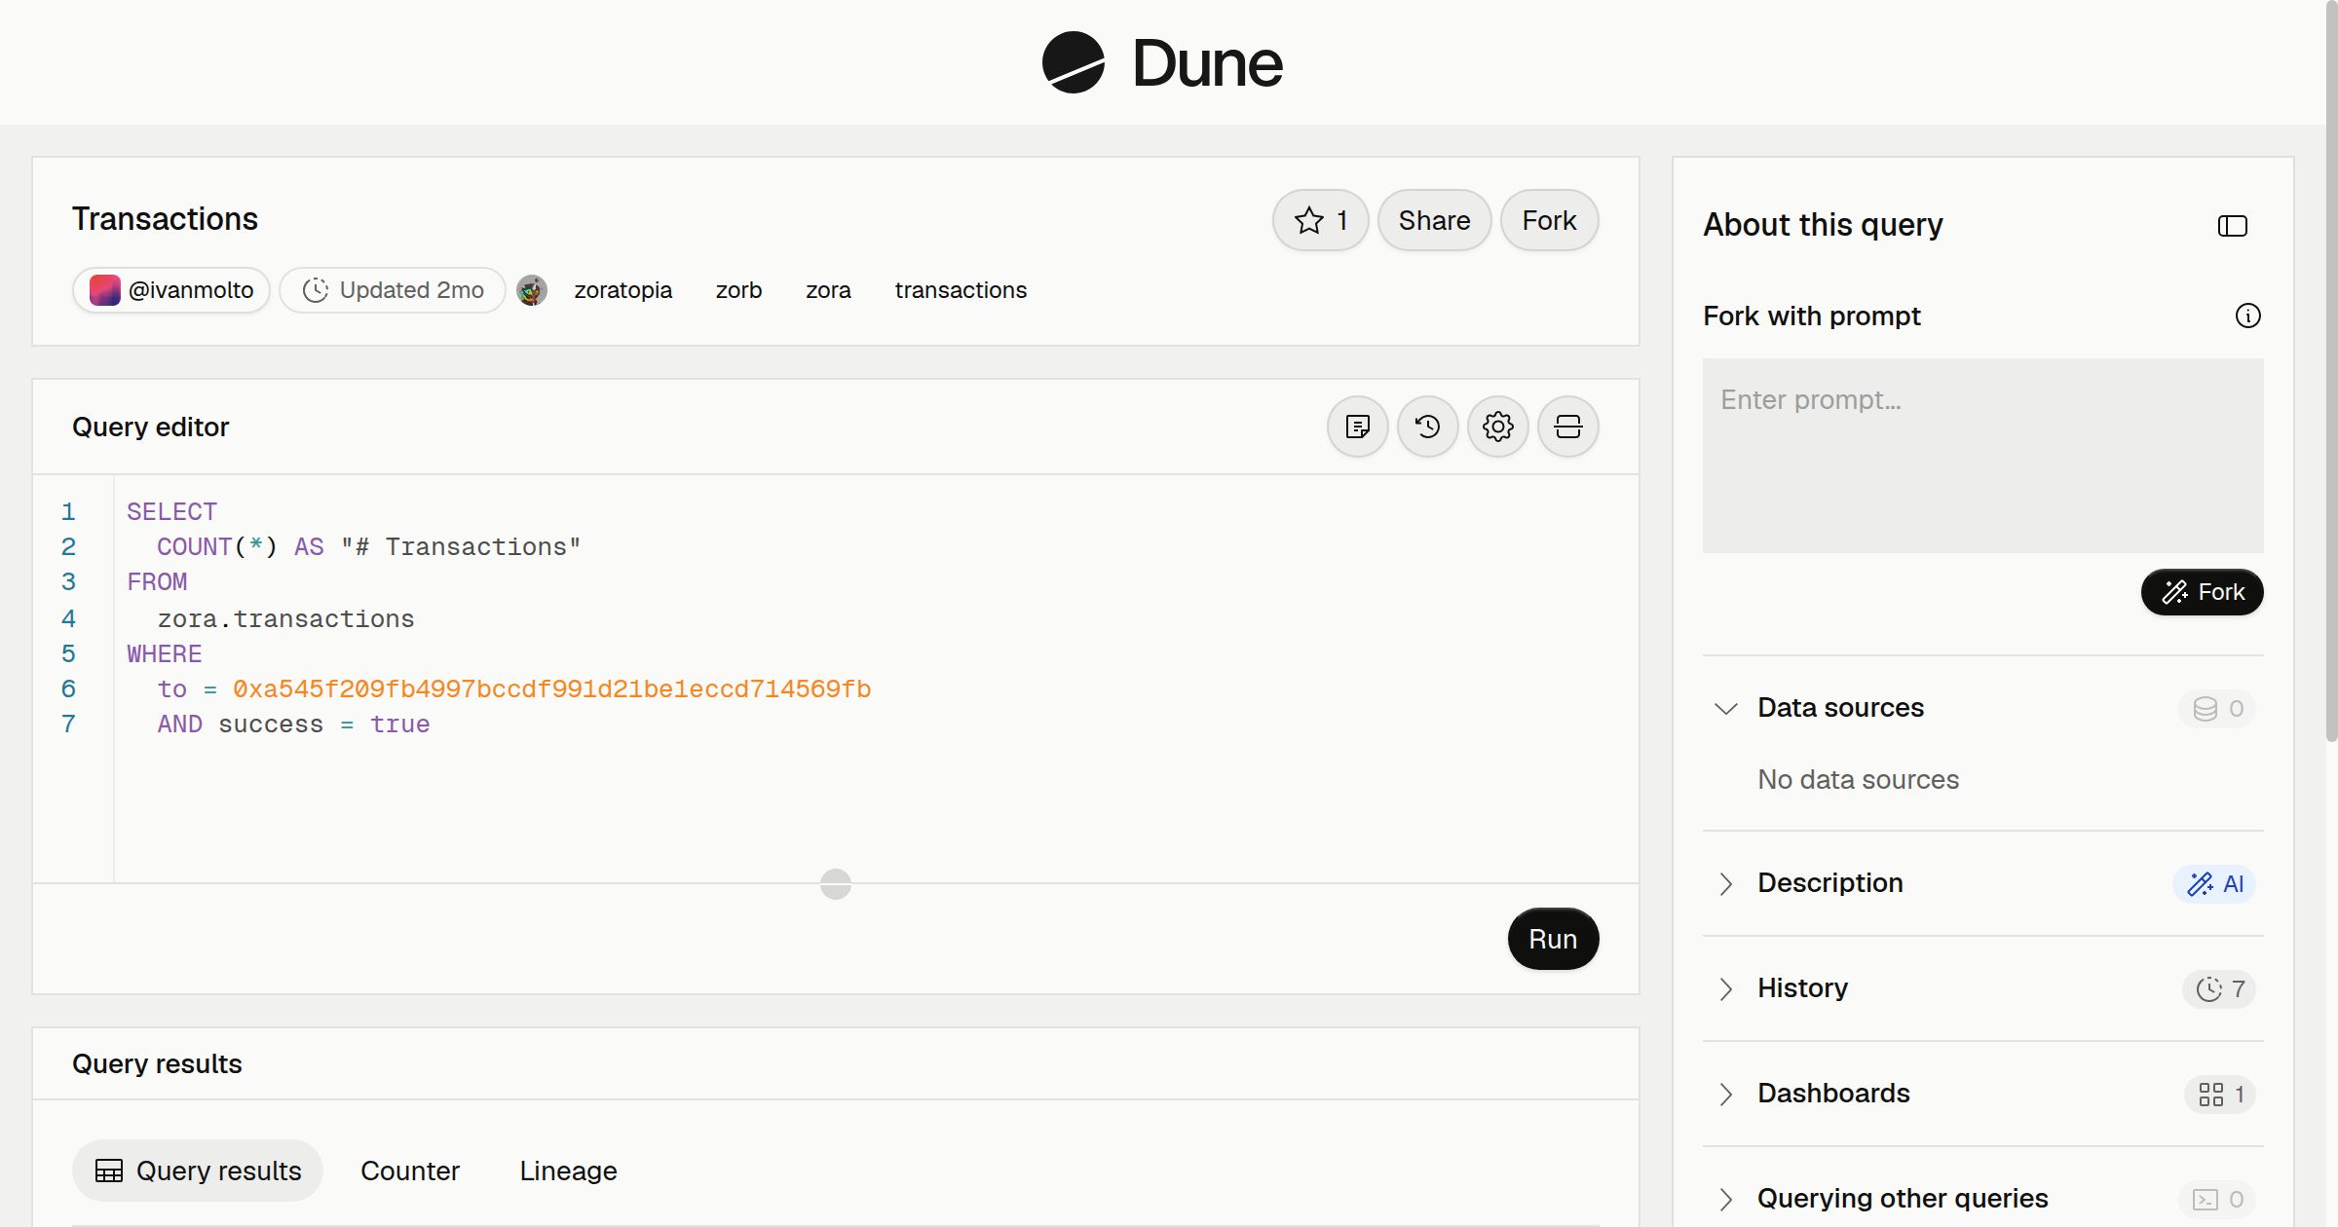This screenshot has width=2338, height=1227.
Task: Click the SELECT keyword on line 1
Action: (x=171, y=512)
